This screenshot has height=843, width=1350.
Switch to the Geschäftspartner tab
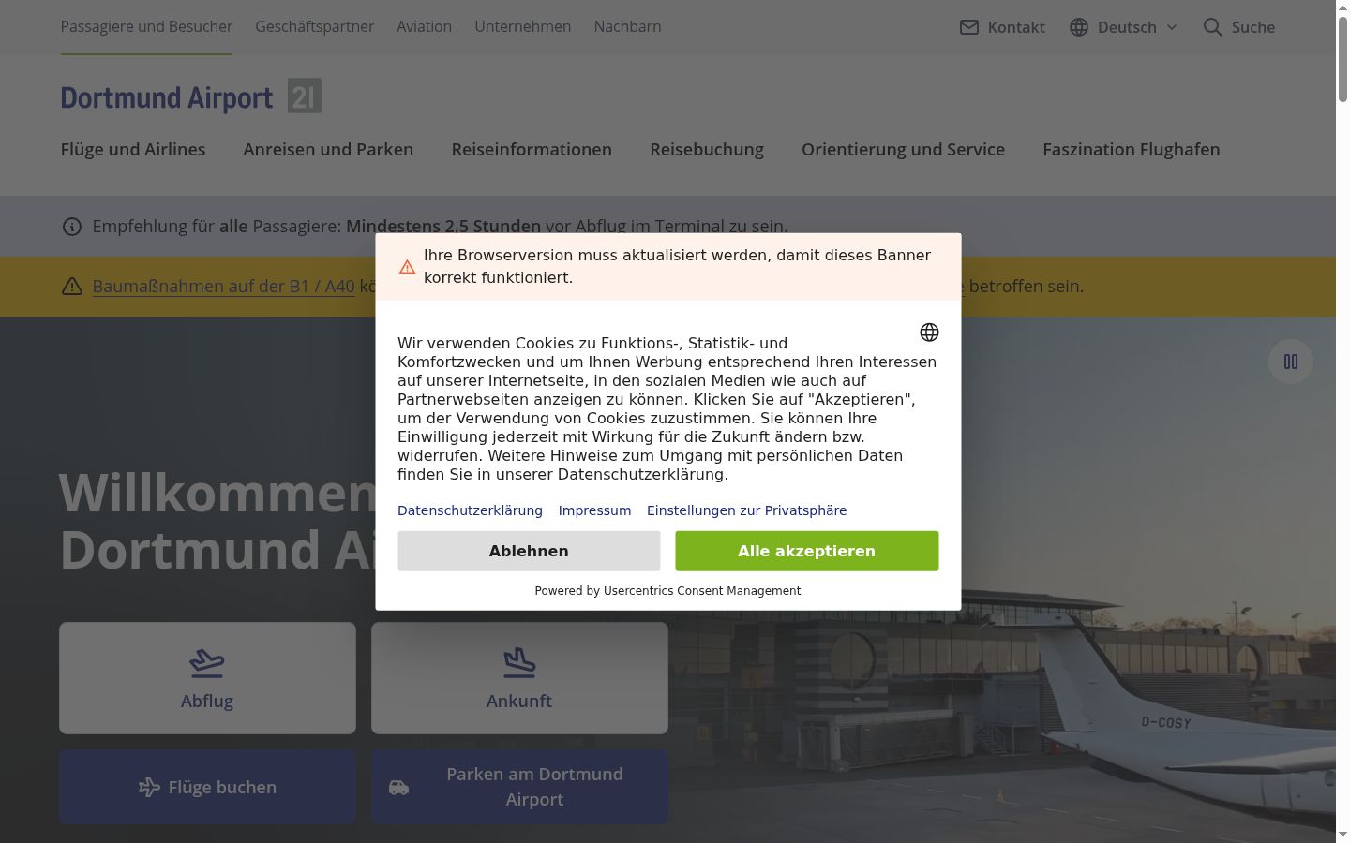314,27
